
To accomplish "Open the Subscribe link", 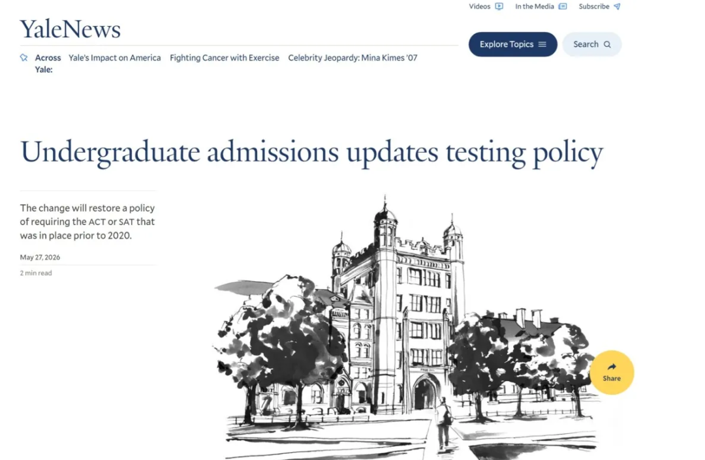I will coord(594,7).
